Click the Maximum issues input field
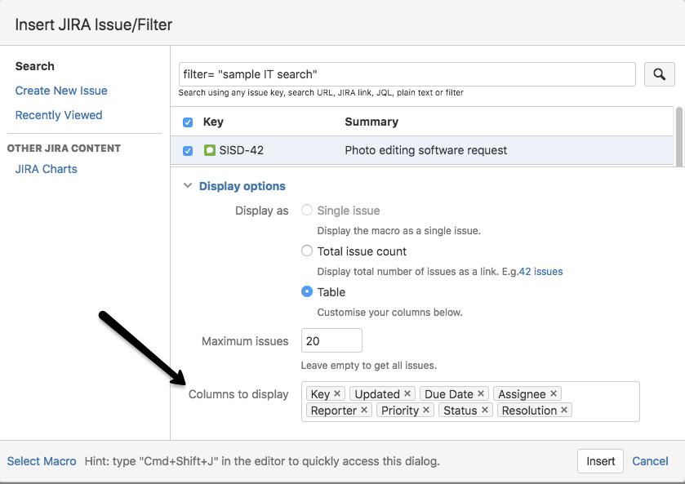Image resolution: width=685 pixels, height=484 pixels. [x=331, y=340]
